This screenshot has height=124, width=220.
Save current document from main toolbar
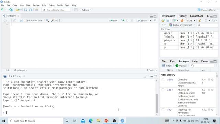click(26, 10)
